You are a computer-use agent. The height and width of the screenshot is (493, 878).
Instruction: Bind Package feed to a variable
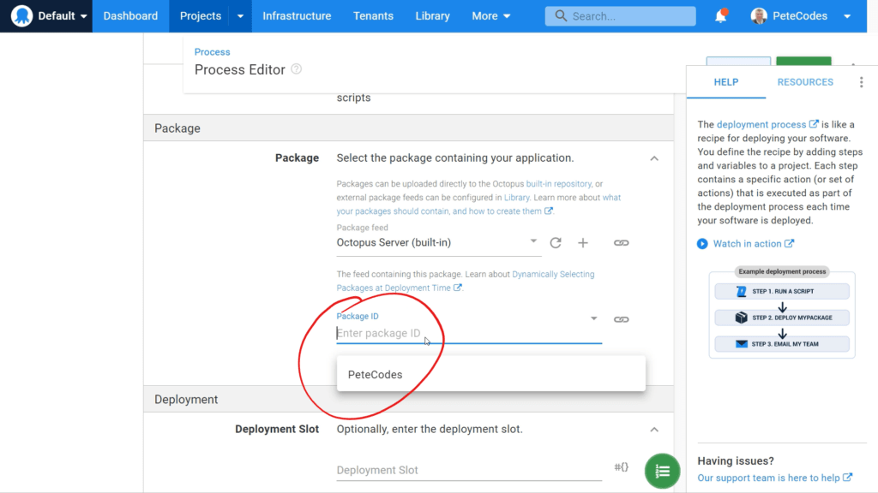[x=621, y=242]
